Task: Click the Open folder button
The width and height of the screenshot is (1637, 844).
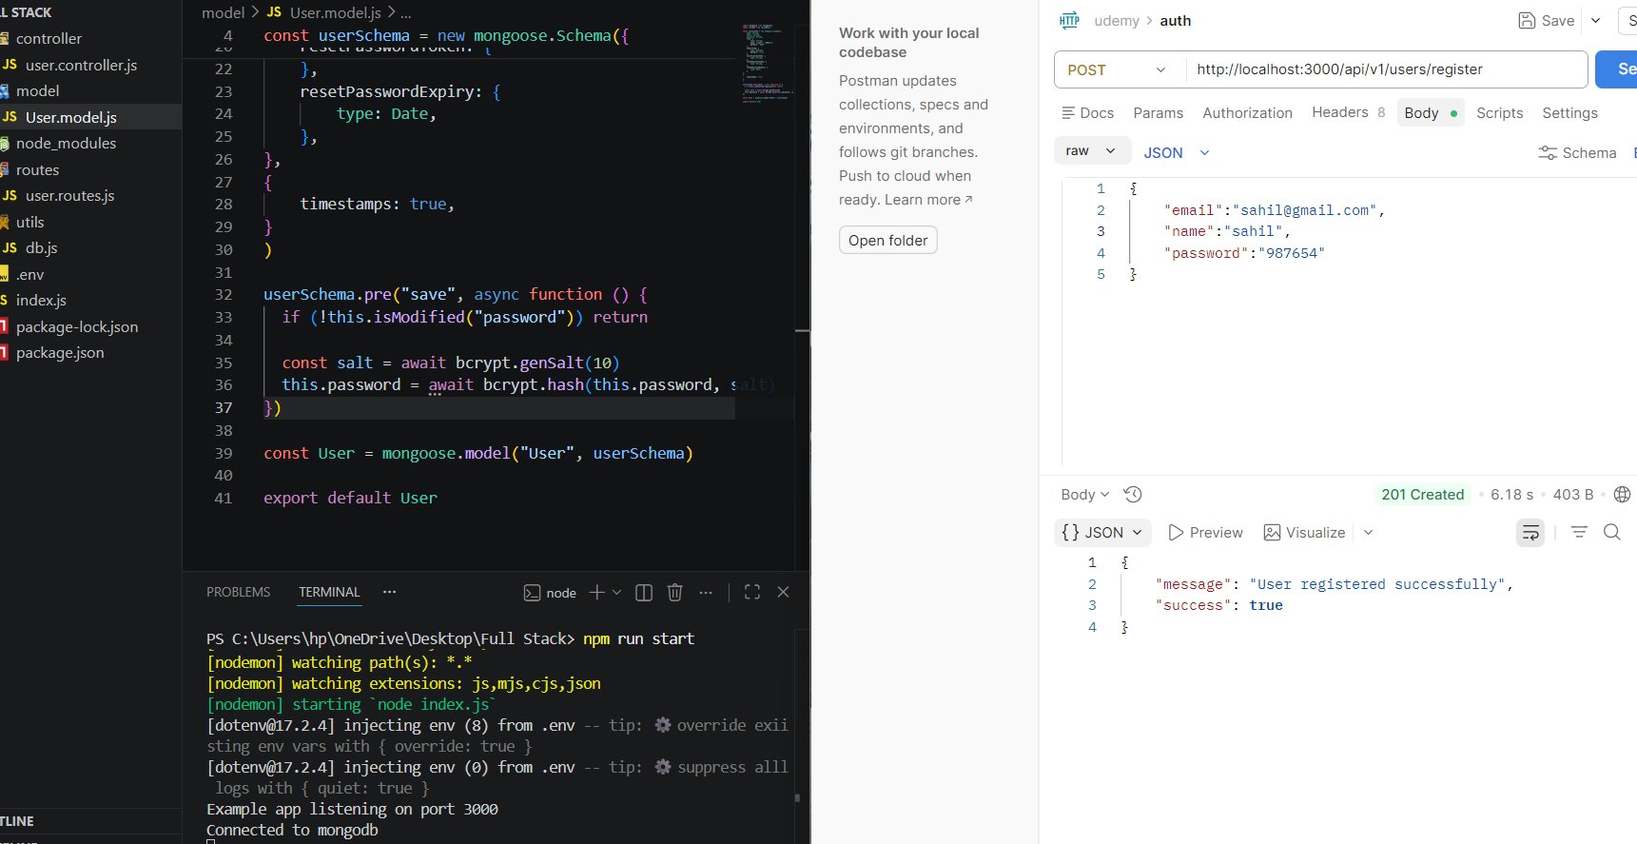Action: (887, 241)
